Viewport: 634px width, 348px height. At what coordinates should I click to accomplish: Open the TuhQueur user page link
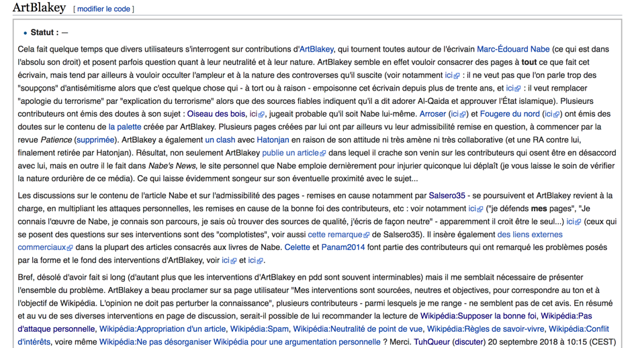coord(432,341)
